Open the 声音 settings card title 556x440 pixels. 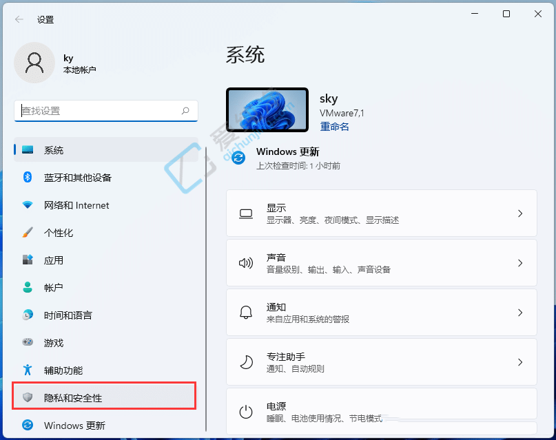[x=276, y=258]
